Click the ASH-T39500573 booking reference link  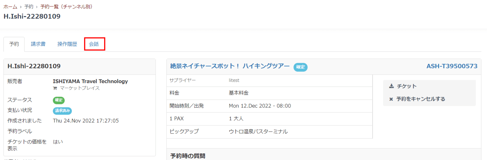click(452, 66)
